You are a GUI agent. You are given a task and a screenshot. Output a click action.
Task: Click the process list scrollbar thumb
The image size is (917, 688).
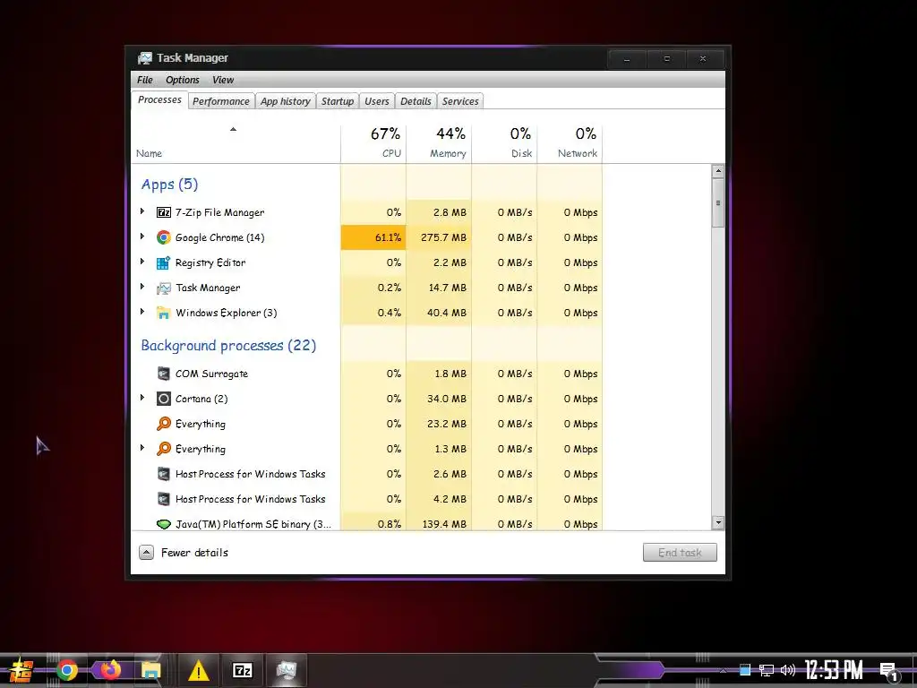click(x=718, y=203)
